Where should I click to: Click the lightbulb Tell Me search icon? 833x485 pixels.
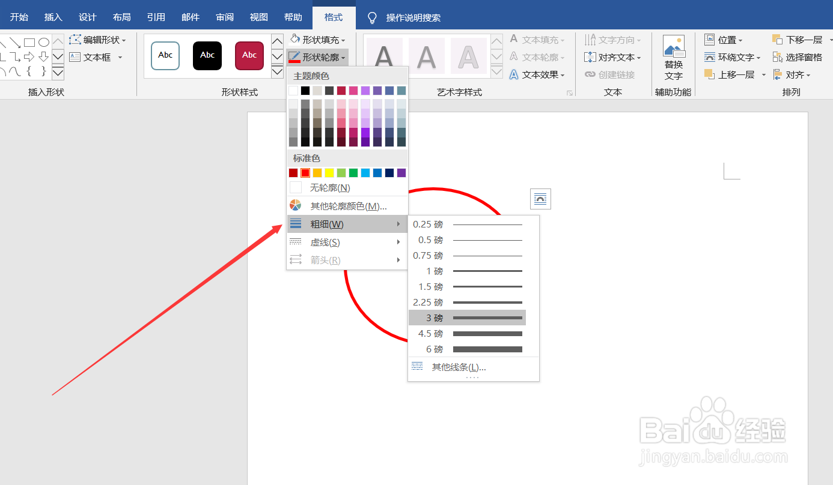tap(372, 17)
